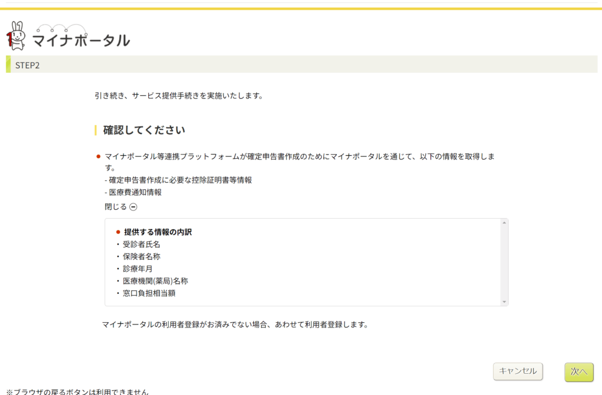The width and height of the screenshot is (602, 395).
Task: Click the rabbit mascot logo icon
Action: pyautogui.click(x=16, y=36)
